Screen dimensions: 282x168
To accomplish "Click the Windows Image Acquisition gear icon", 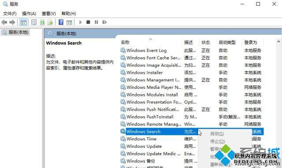I will pos(123,65).
